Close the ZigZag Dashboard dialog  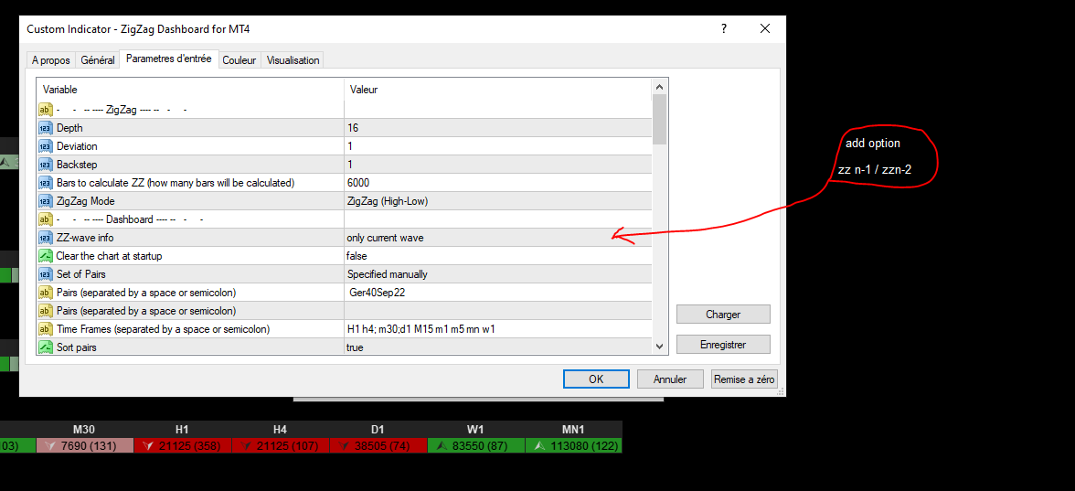click(766, 29)
